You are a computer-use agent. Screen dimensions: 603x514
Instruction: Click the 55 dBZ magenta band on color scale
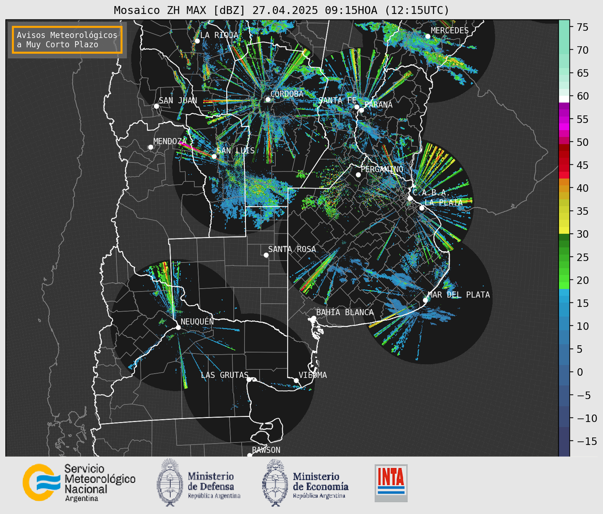(x=564, y=120)
